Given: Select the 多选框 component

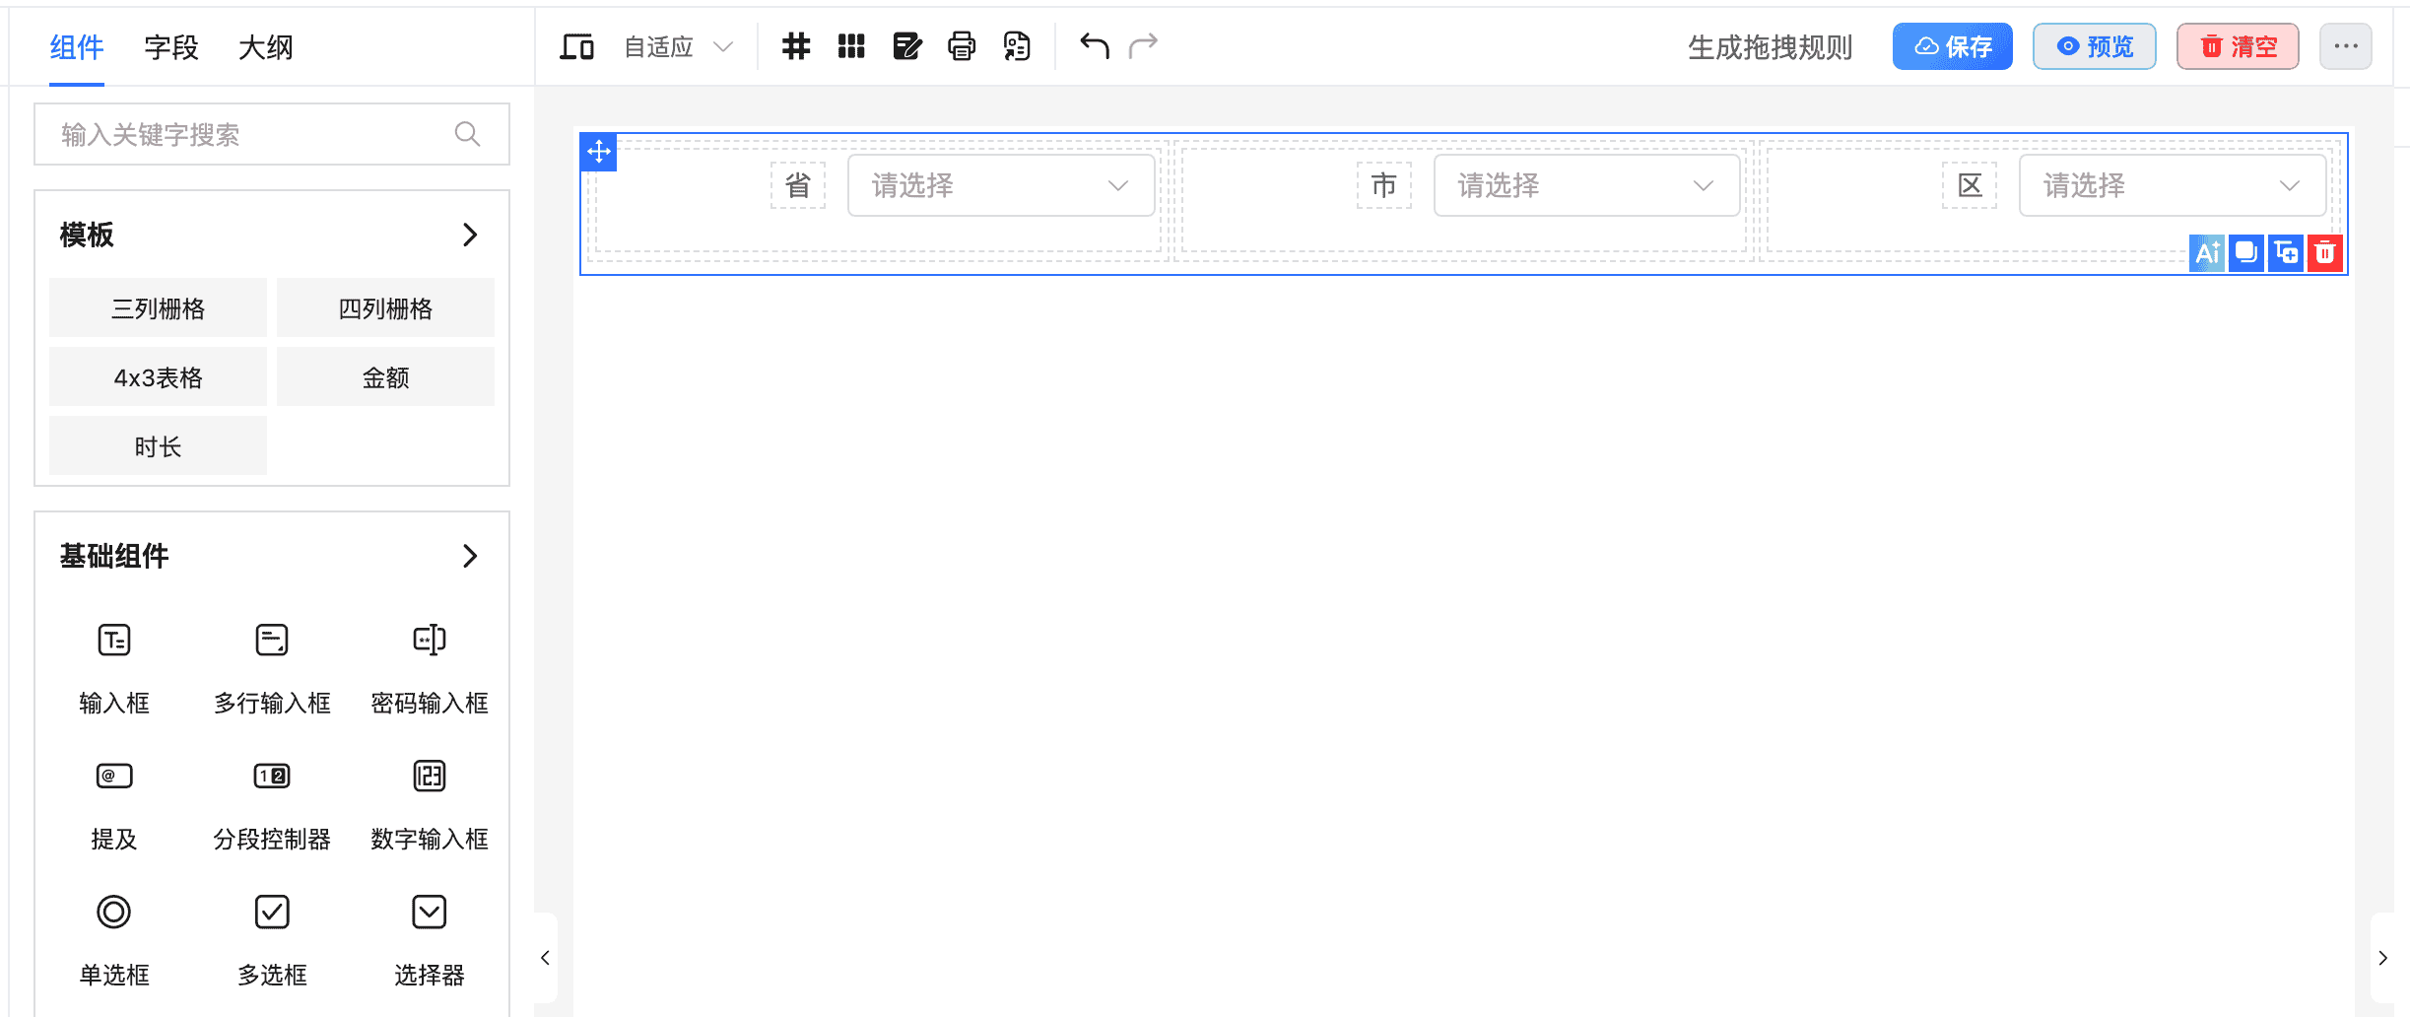Looking at the screenshot, I should pos(272,940).
